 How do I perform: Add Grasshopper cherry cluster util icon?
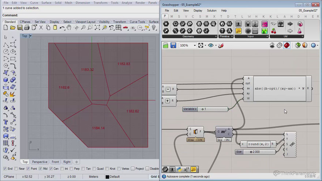274,31
